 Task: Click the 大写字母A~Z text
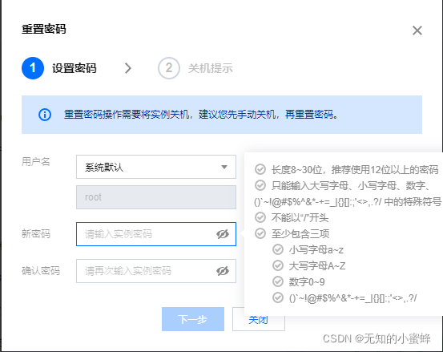coord(317,265)
